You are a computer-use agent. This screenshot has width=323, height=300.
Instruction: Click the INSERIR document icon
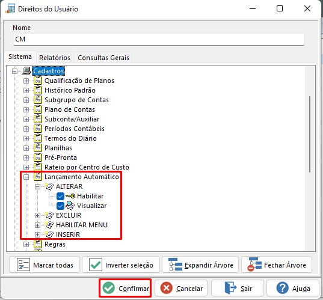point(50,234)
